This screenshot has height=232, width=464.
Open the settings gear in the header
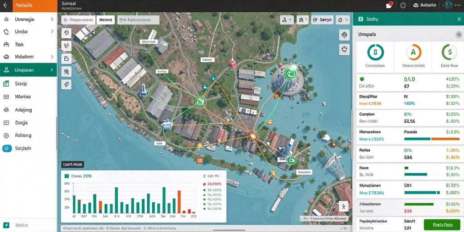coord(403,5)
